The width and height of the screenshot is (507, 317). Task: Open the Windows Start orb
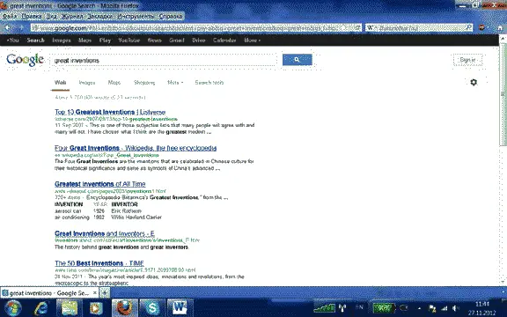(13, 308)
